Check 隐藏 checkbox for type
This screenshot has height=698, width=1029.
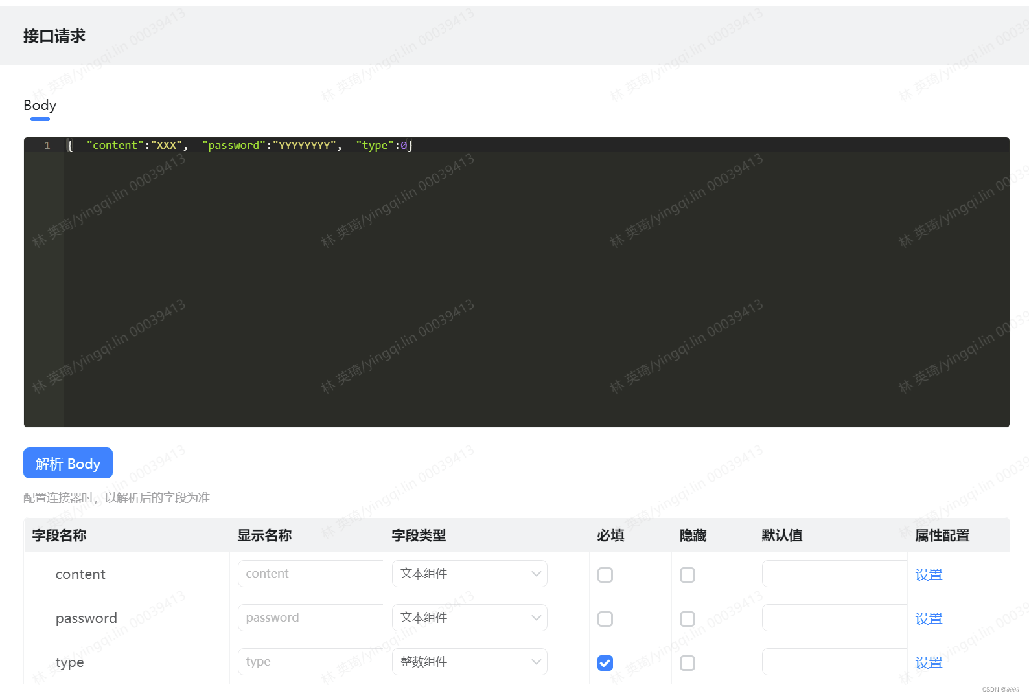pos(688,663)
